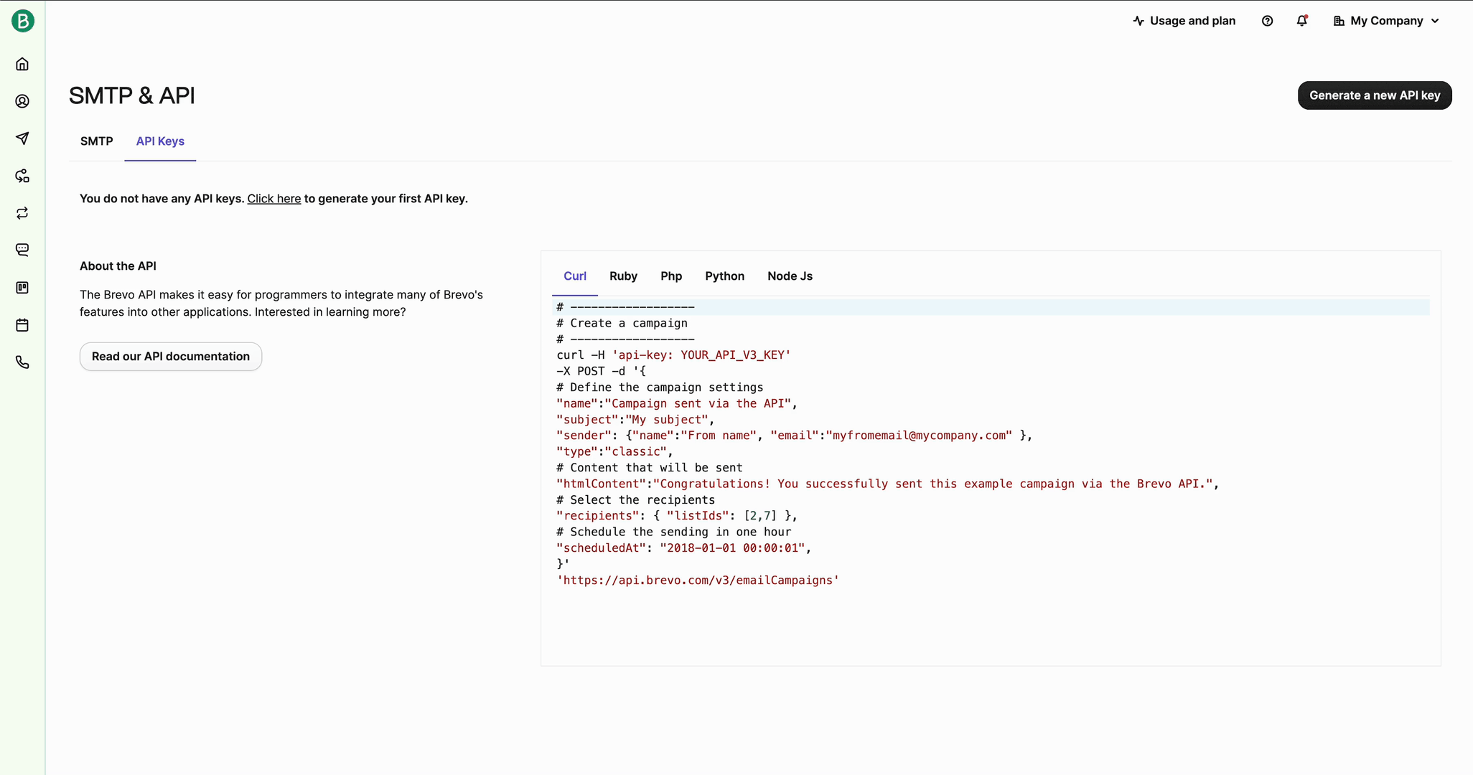The width and height of the screenshot is (1473, 775).
Task: Open the notifications bell
Action: [1301, 21]
